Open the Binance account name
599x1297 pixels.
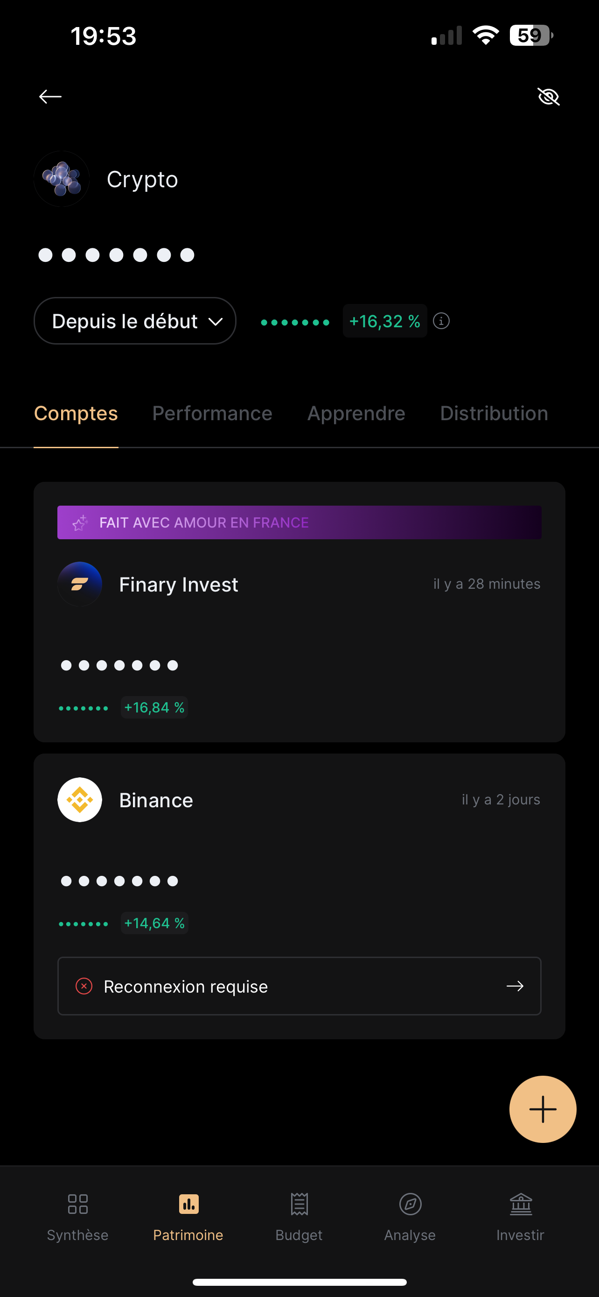(x=156, y=800)
